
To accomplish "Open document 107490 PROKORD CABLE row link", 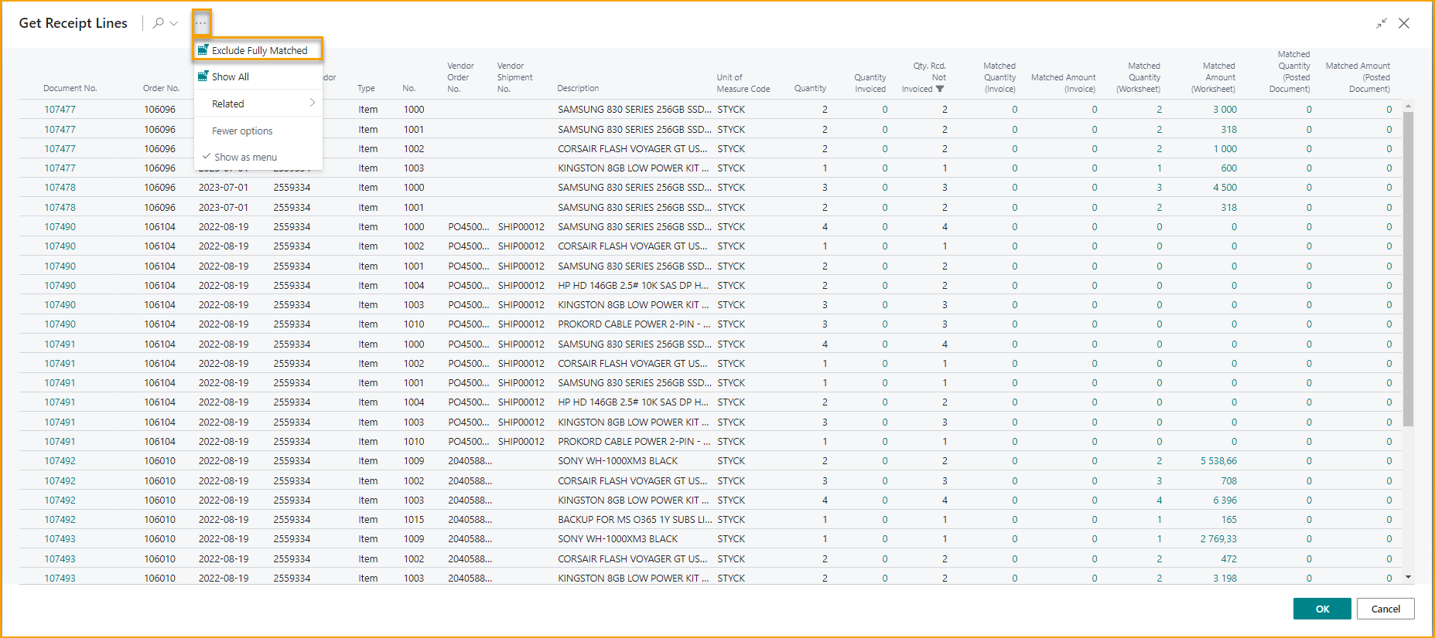I will pyautogui.click(x=60, y=324).
